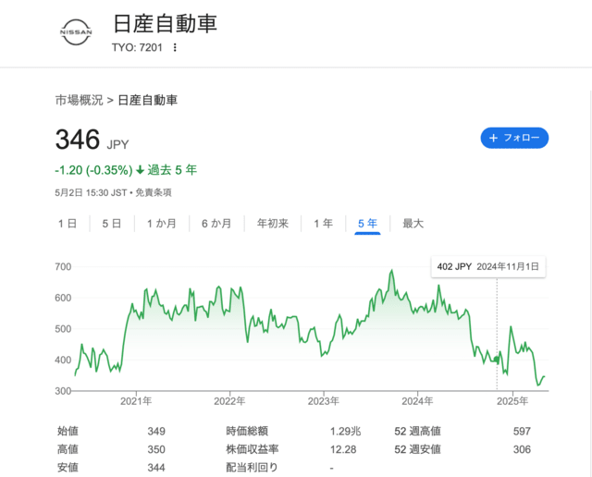
Task: Click the 日産自動車 breadcrumb text
Action: (148, 101)
